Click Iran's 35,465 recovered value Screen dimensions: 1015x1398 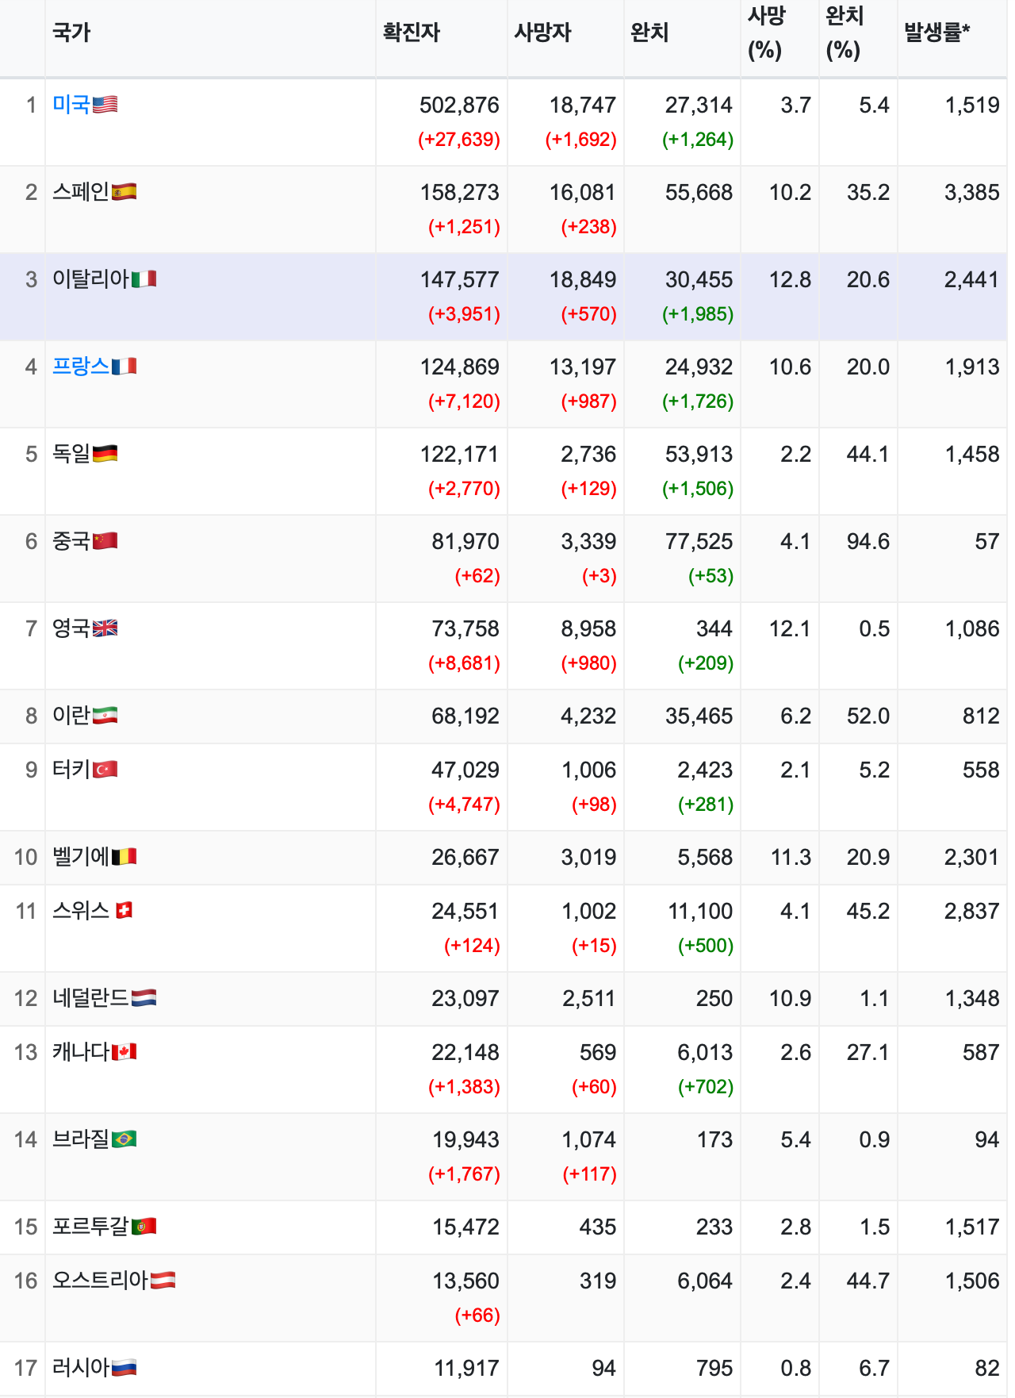pos(699,716)
